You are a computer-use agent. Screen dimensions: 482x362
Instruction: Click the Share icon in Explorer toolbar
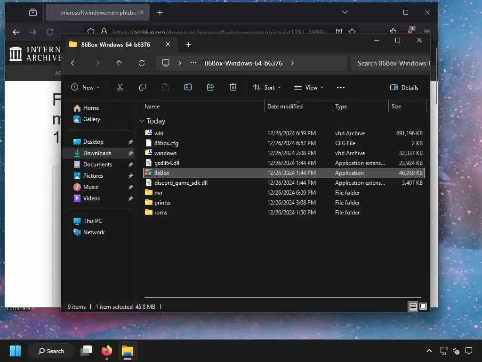210,87
